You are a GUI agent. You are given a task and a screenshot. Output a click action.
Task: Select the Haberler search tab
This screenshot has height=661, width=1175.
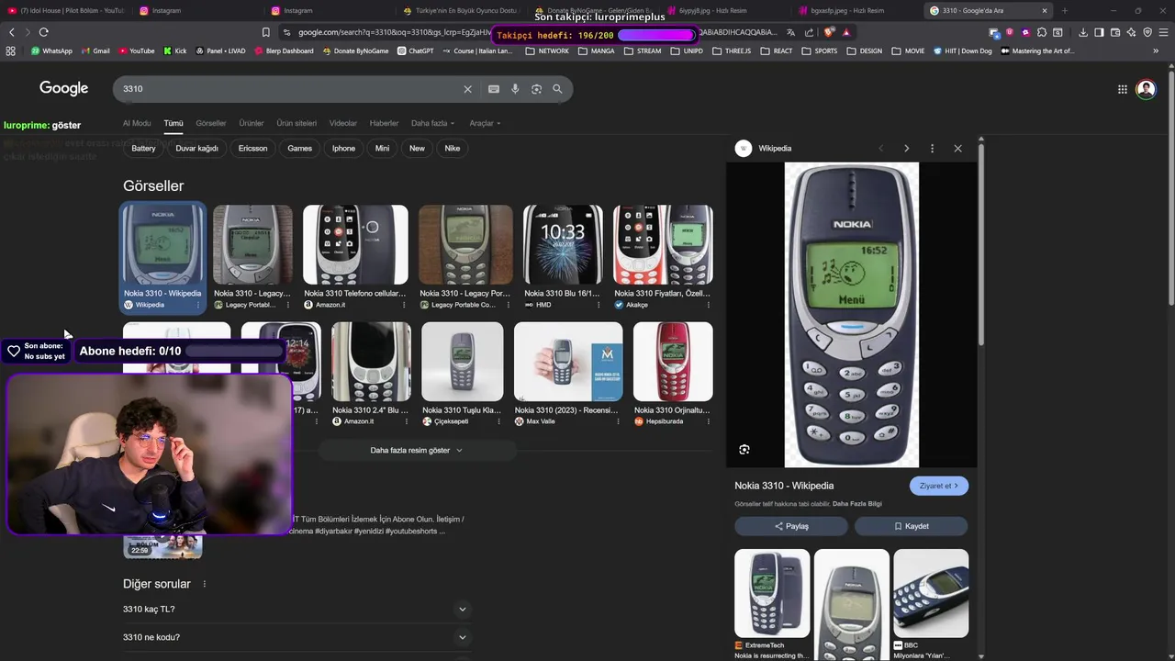coord(384,123)
